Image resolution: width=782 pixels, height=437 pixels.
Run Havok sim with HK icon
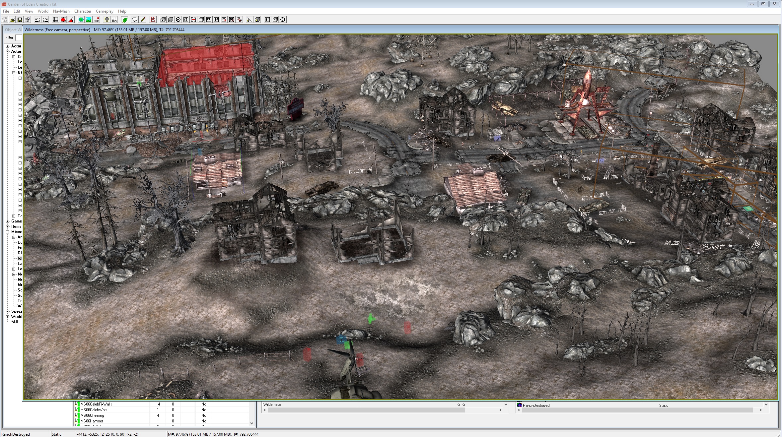tap(97, 20)
